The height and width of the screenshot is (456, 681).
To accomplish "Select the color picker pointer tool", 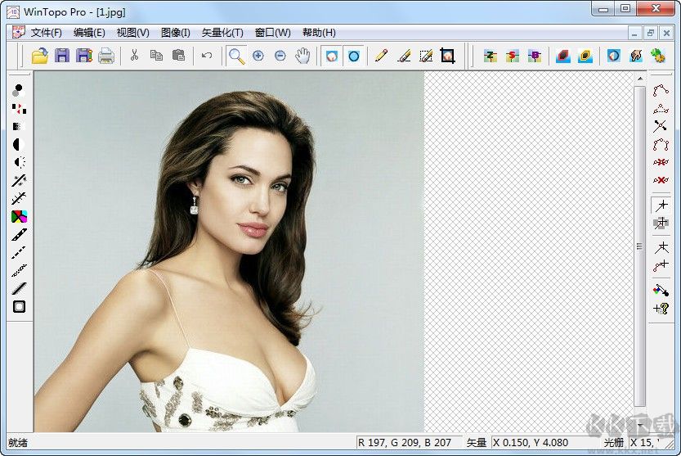I will (661, 289).
